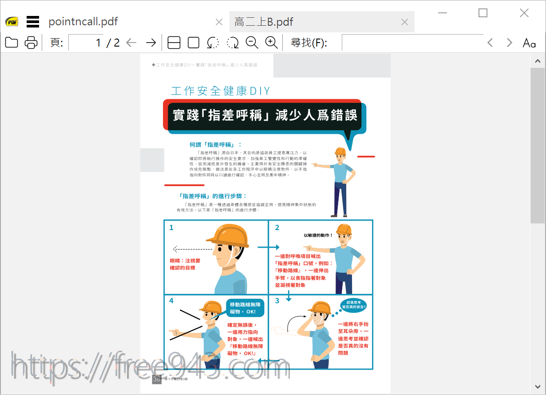Find previous search result chevron
This screenshot has width=546, height=395.
coord(490,43)
